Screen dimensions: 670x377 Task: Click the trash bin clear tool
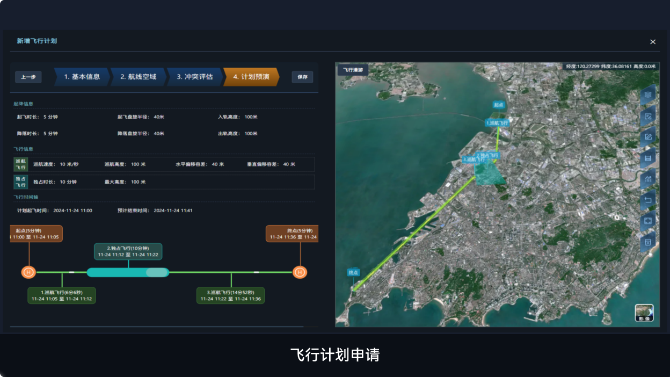pos(648,242)
